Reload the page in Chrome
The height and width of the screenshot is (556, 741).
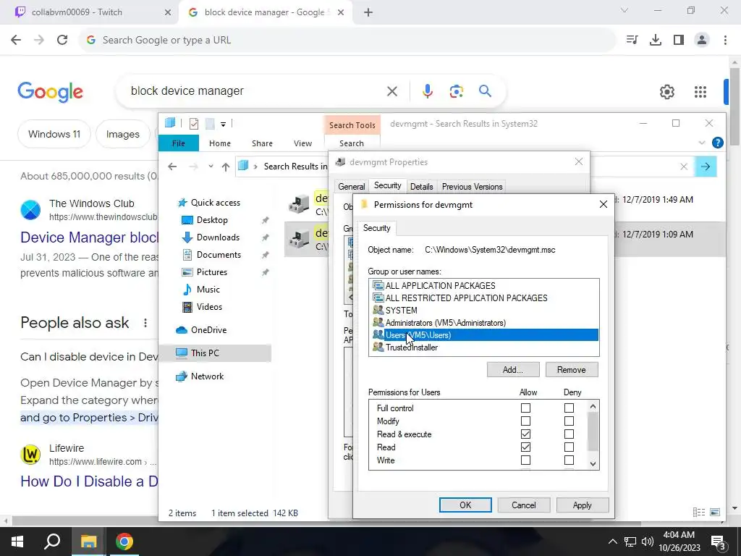click(62, 41)
